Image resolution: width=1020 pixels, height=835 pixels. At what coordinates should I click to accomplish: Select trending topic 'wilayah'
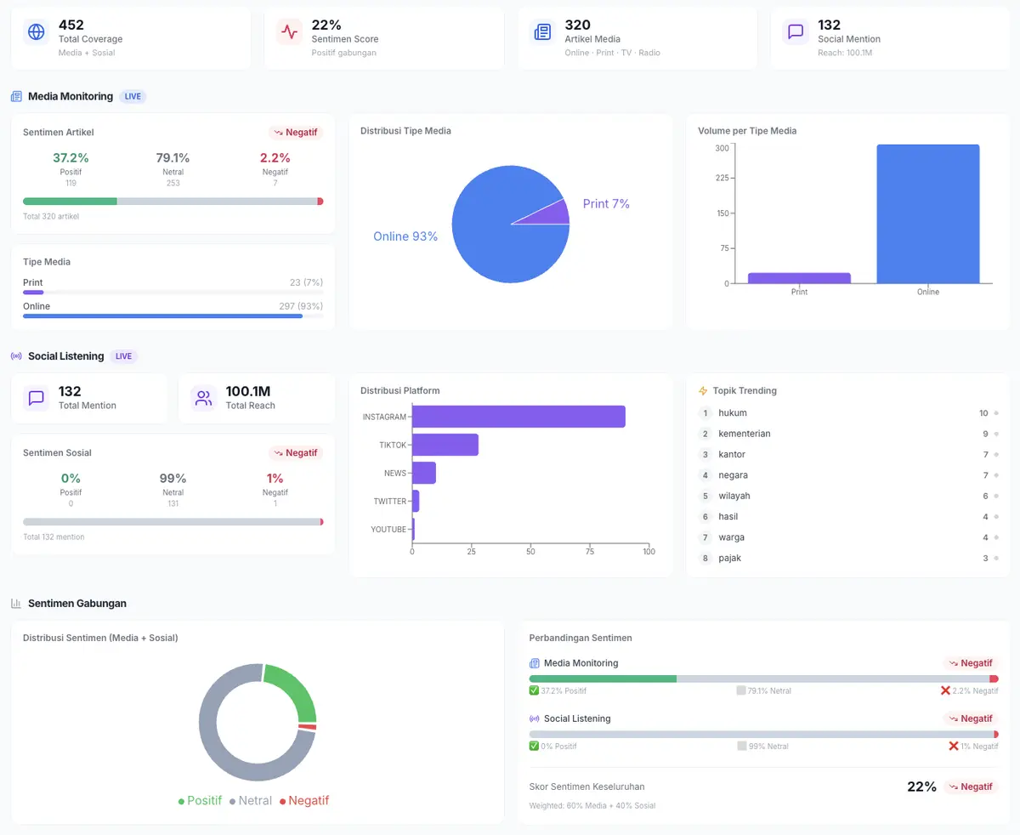coord(849,496)
